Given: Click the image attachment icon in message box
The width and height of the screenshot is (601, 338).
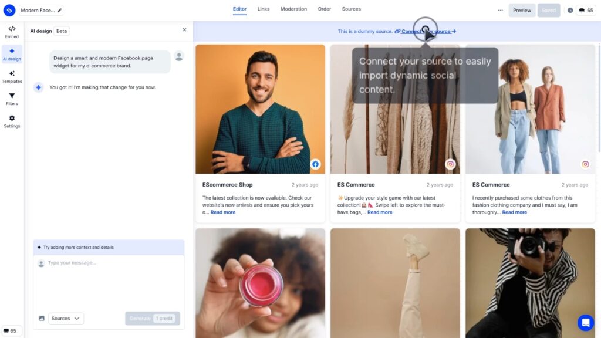Looking at the screenshot, I should pyautogui.click(x=40, y=318).
